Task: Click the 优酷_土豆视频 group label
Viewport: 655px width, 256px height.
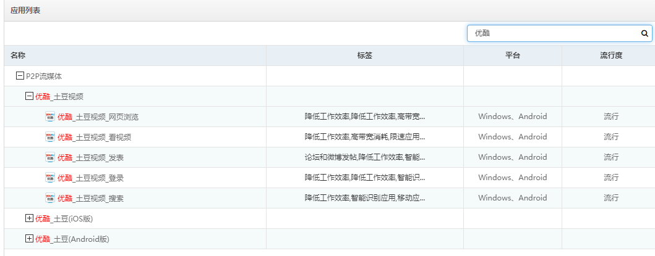Action: click(x=59, y=97)
